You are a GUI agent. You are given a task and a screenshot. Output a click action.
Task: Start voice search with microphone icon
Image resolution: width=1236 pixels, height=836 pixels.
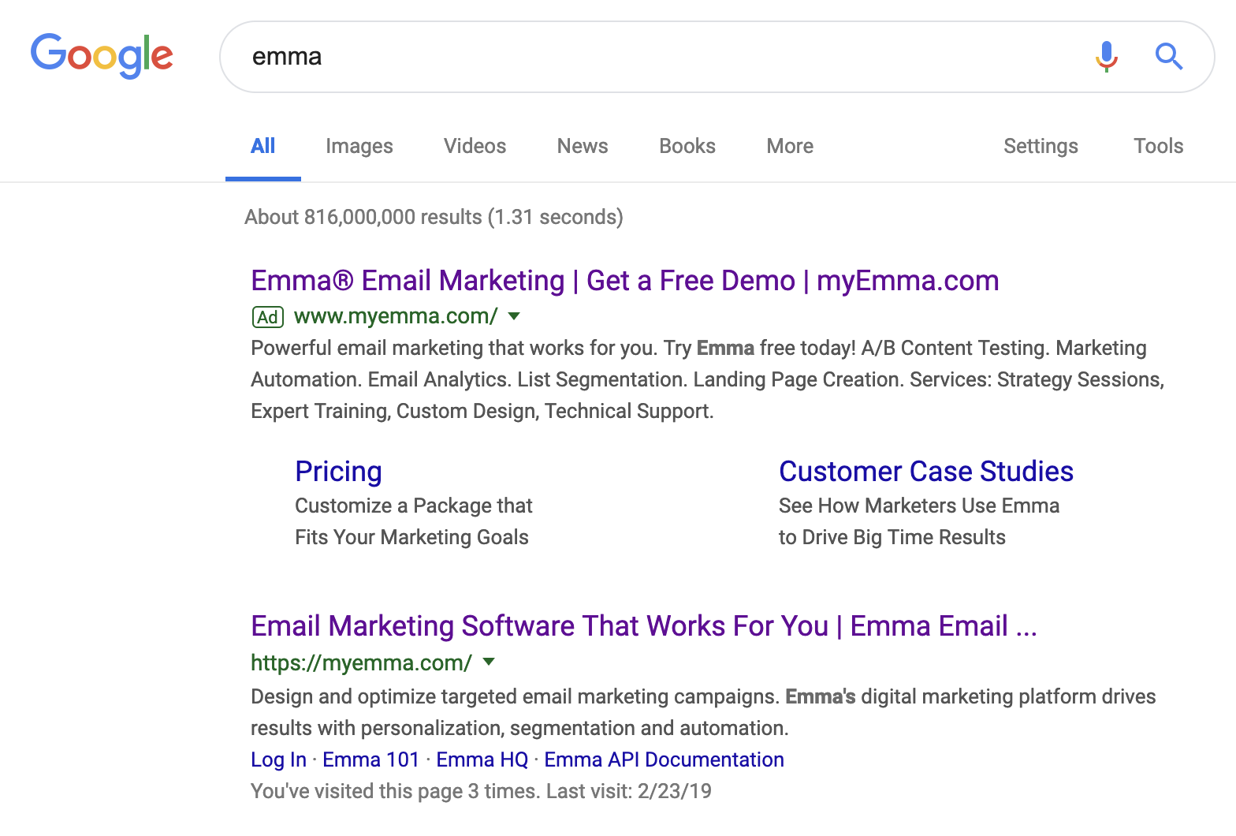[x=1106, y=56]
